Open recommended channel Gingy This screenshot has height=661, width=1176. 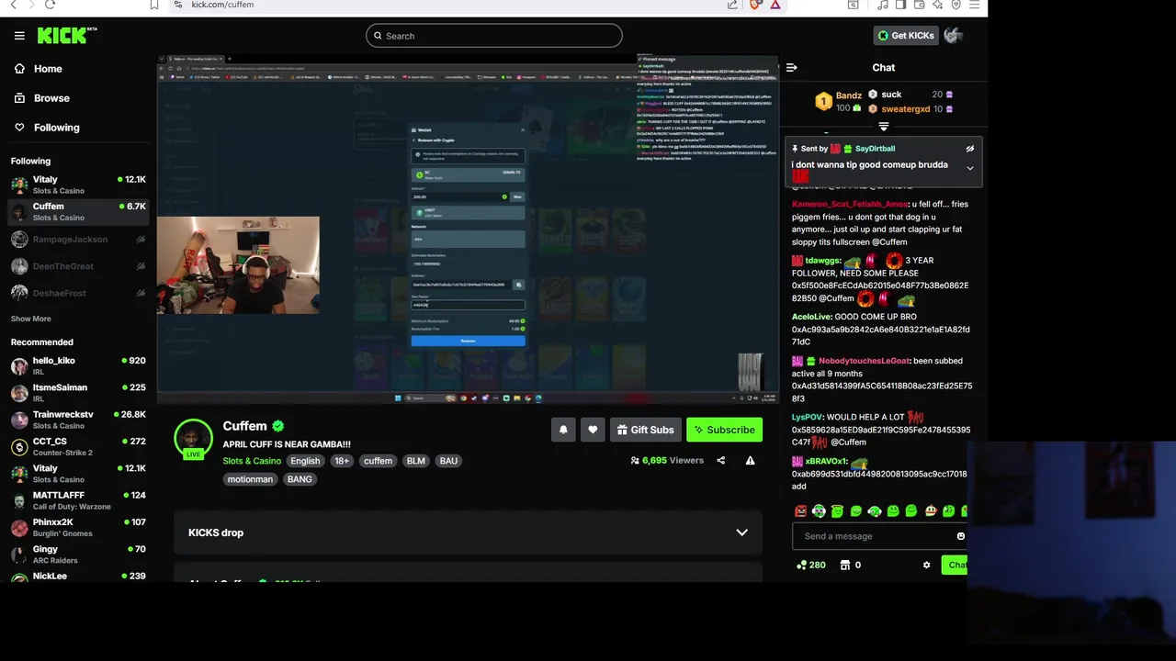77,555
